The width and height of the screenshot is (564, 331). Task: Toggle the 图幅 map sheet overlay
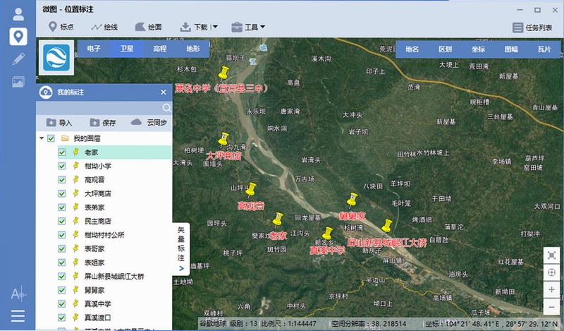(x=511, y=49)
